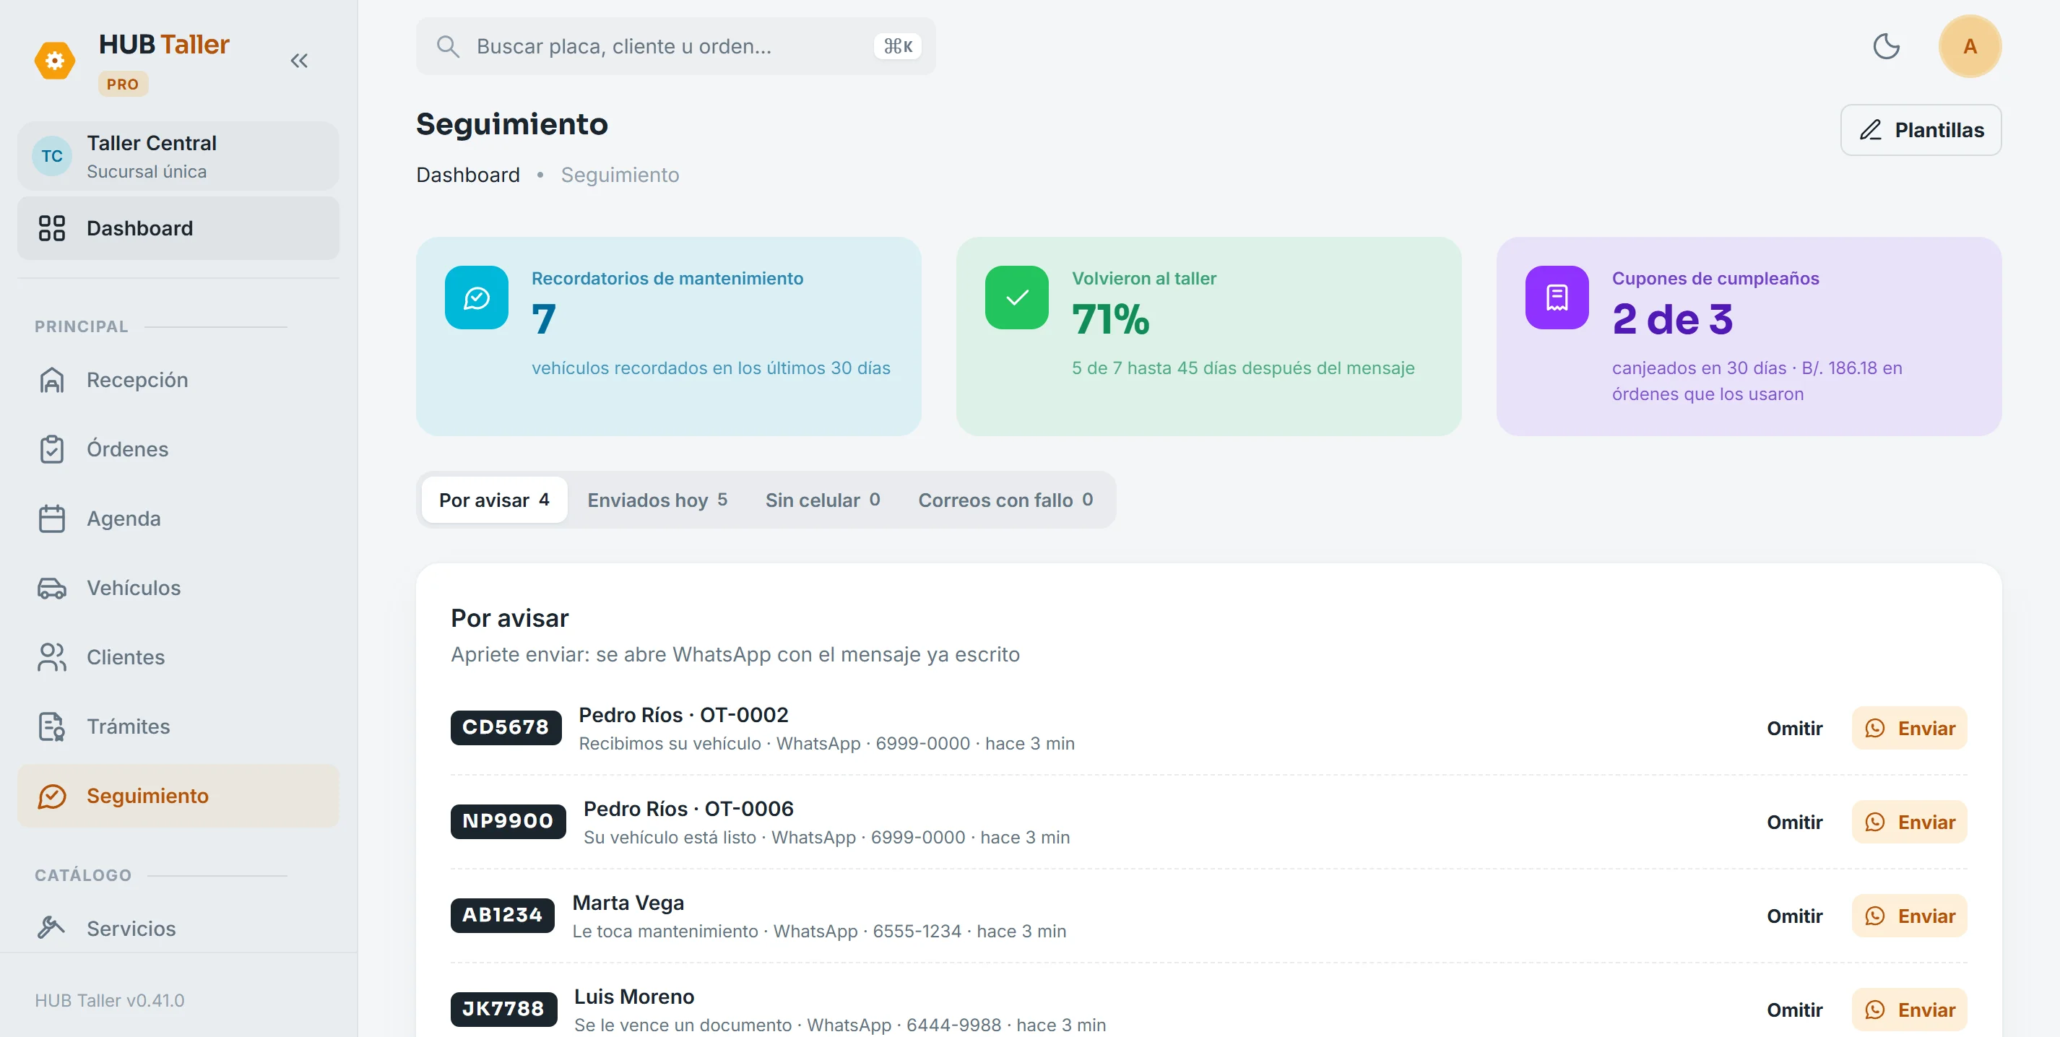Click the TC branch avatar
This screenshot has height=1037, width=2060.
coord(52,156)
